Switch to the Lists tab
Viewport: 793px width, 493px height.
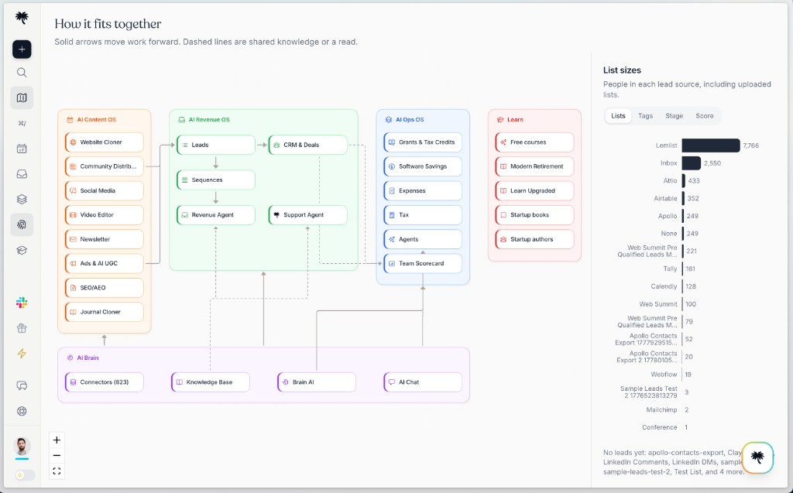(x=618, y=116)
